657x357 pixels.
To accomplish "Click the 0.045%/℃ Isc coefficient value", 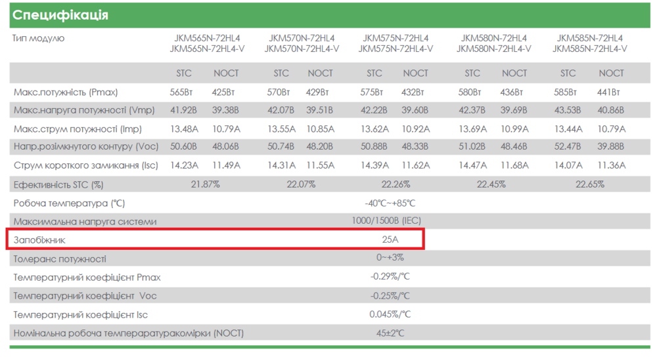I will click(390, 314).
